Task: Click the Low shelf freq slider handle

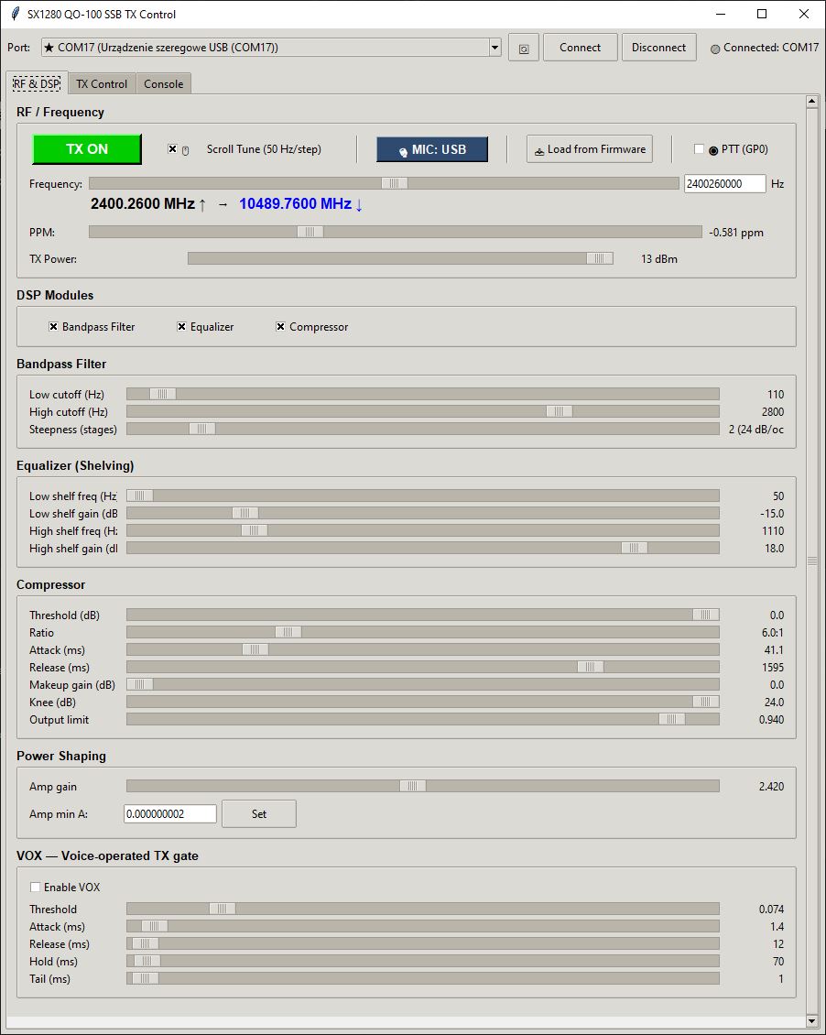Action: pos(140,496)
